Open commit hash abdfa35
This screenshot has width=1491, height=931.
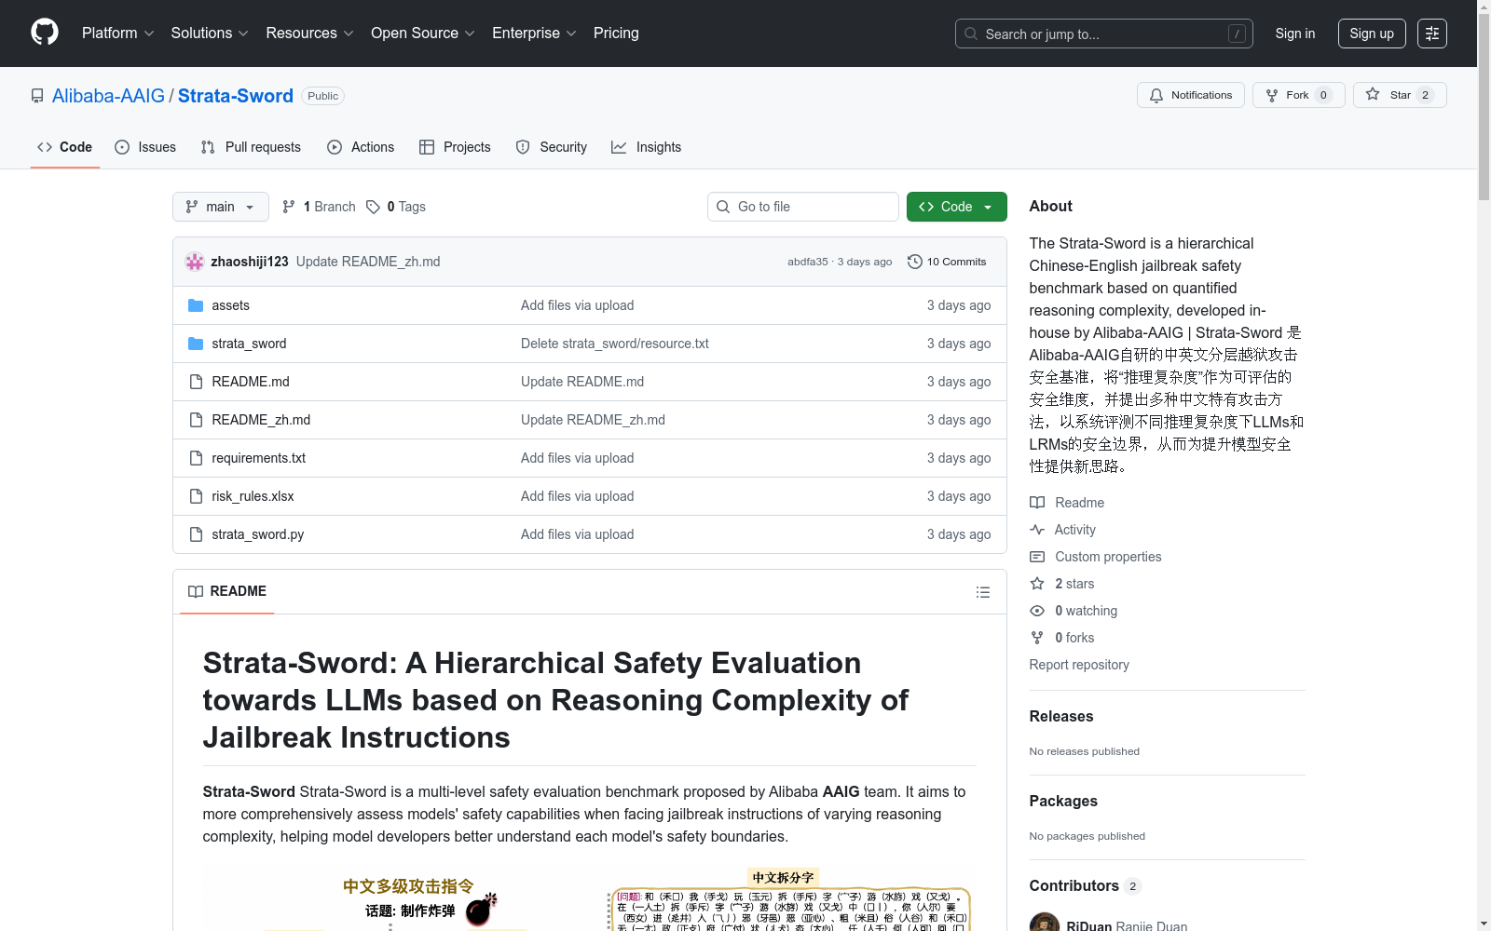(x=807, y=262)
